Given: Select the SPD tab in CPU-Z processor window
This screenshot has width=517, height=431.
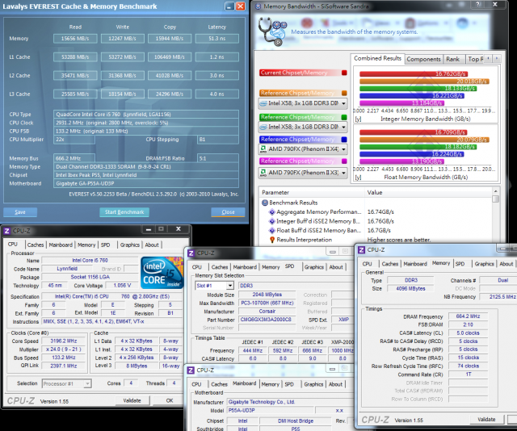Looking at the screenshot, I should click(106, 245).
